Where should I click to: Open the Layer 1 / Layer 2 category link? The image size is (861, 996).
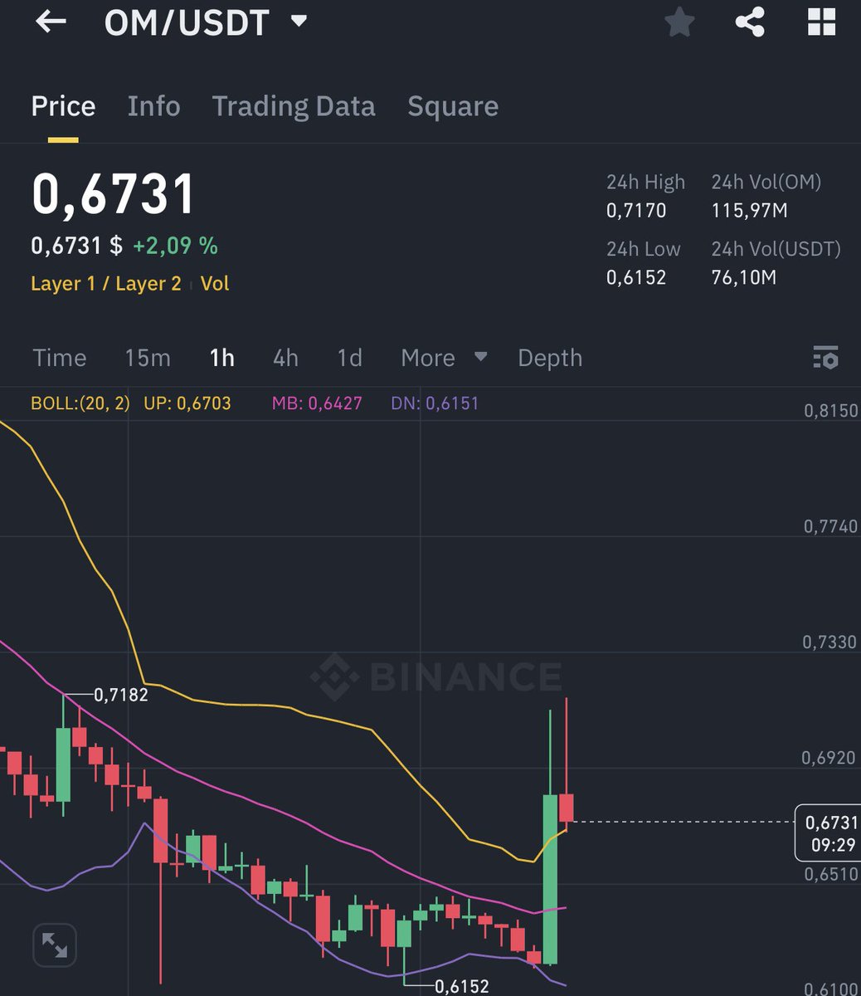click(106, 283)
